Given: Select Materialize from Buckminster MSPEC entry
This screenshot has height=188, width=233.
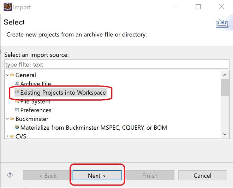Looking at the screenshot, I should click(x=94, y=128).
